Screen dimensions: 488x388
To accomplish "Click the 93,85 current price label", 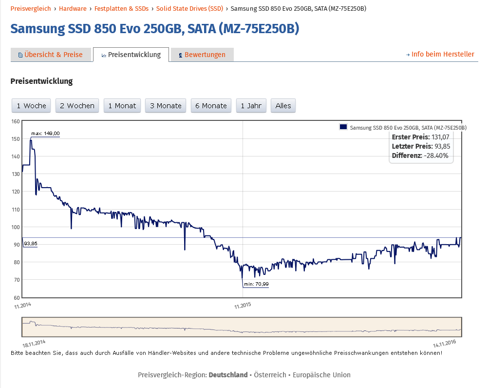I will 31,244.
